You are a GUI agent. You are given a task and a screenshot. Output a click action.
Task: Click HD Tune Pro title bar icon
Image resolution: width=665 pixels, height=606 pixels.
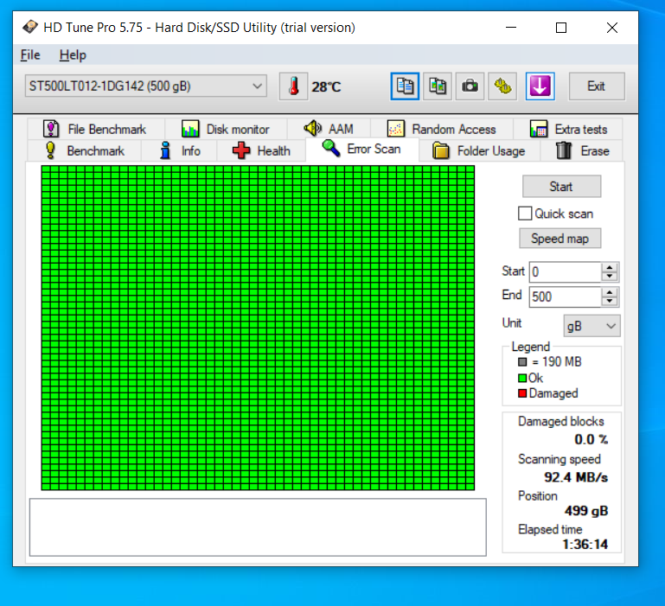30,28
